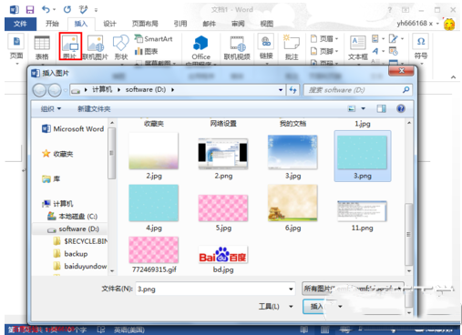Select 收藏夹 (Favorites) in navigation pane
Screen dimensions: 462x335
57,154
